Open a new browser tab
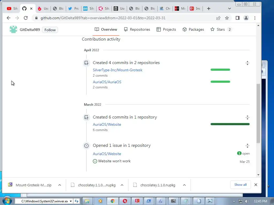274x205 pixels. click(209, 9)
